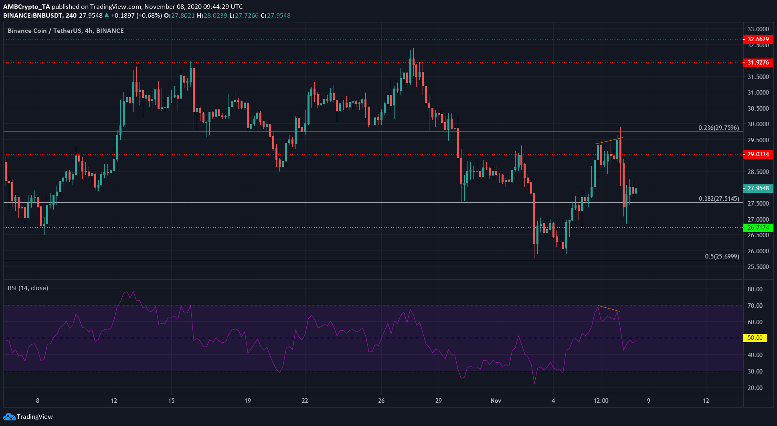Click the 0.382(27.5145) Fibonacci label

(718, 199)
